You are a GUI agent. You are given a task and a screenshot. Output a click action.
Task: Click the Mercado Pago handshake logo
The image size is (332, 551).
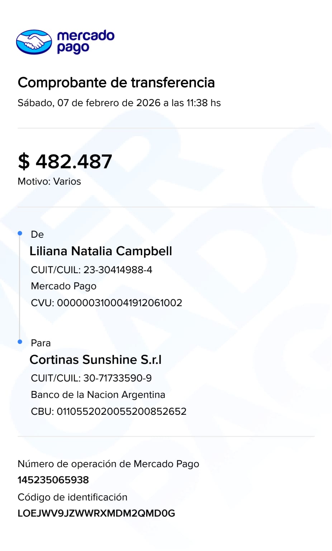click(34, 42)
